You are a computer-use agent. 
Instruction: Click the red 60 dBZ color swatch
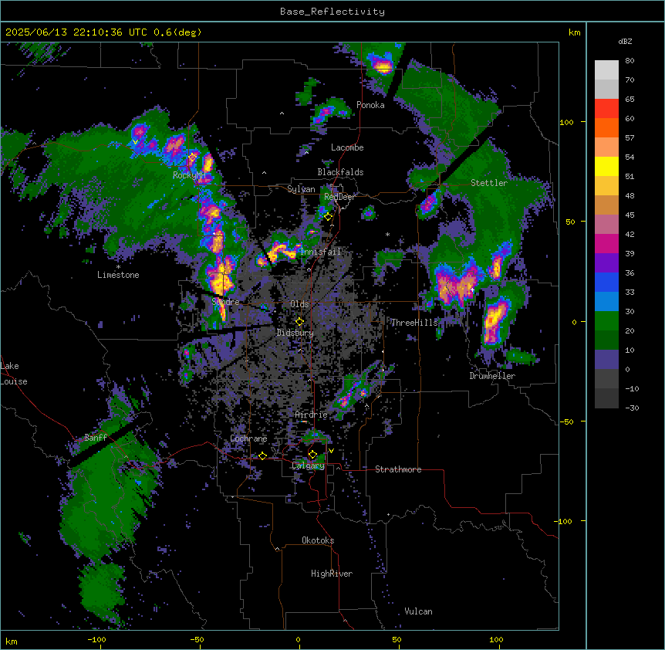606,109
